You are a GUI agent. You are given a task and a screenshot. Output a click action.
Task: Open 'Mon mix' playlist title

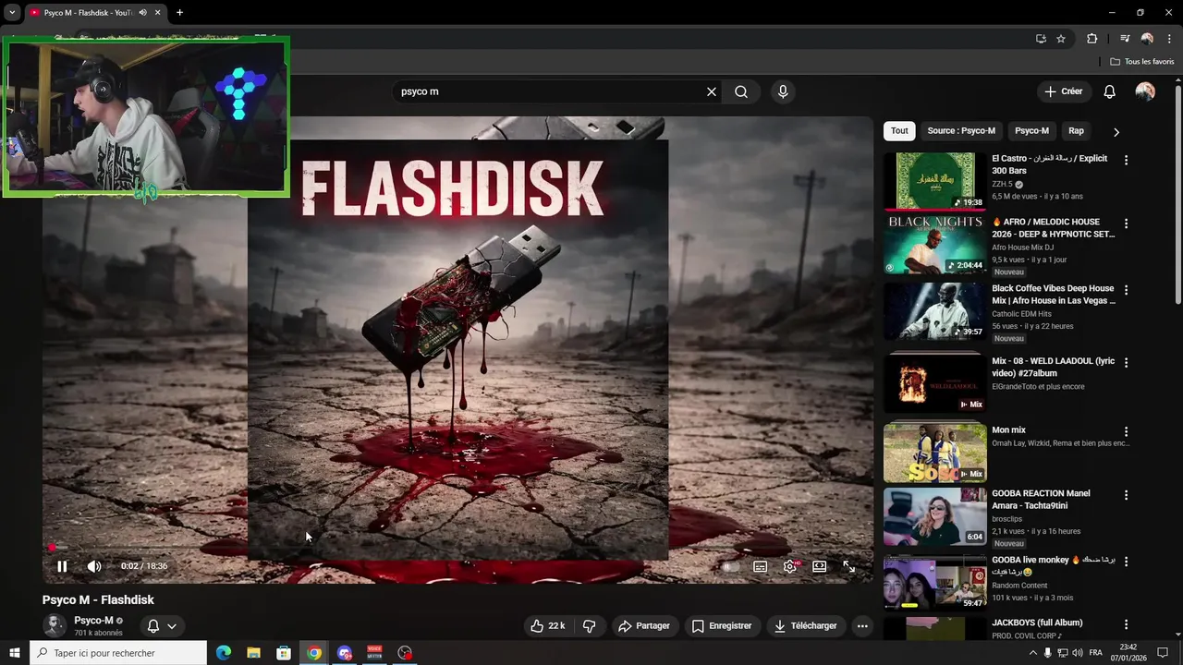1009,429
